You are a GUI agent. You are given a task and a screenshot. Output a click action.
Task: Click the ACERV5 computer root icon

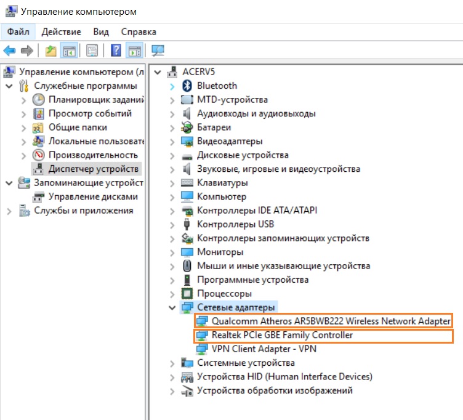pos(172,72)
